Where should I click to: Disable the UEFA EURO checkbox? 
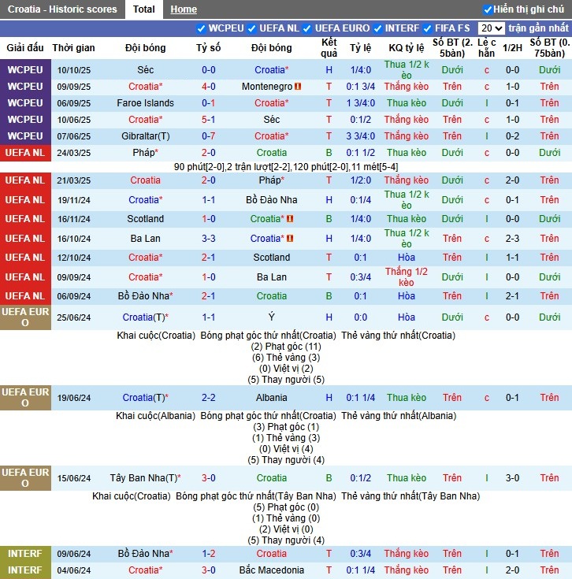point(308,28)
